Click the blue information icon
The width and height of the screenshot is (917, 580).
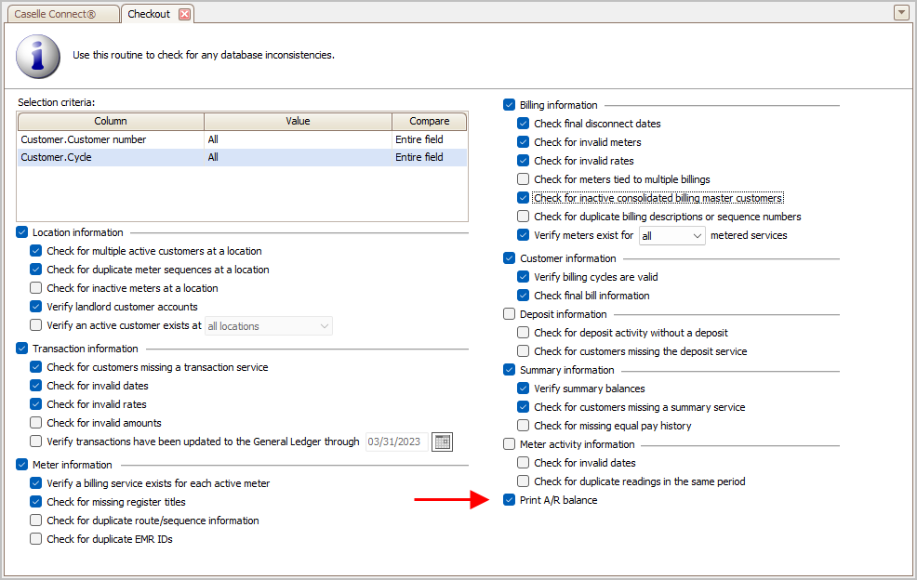(38, 56)
